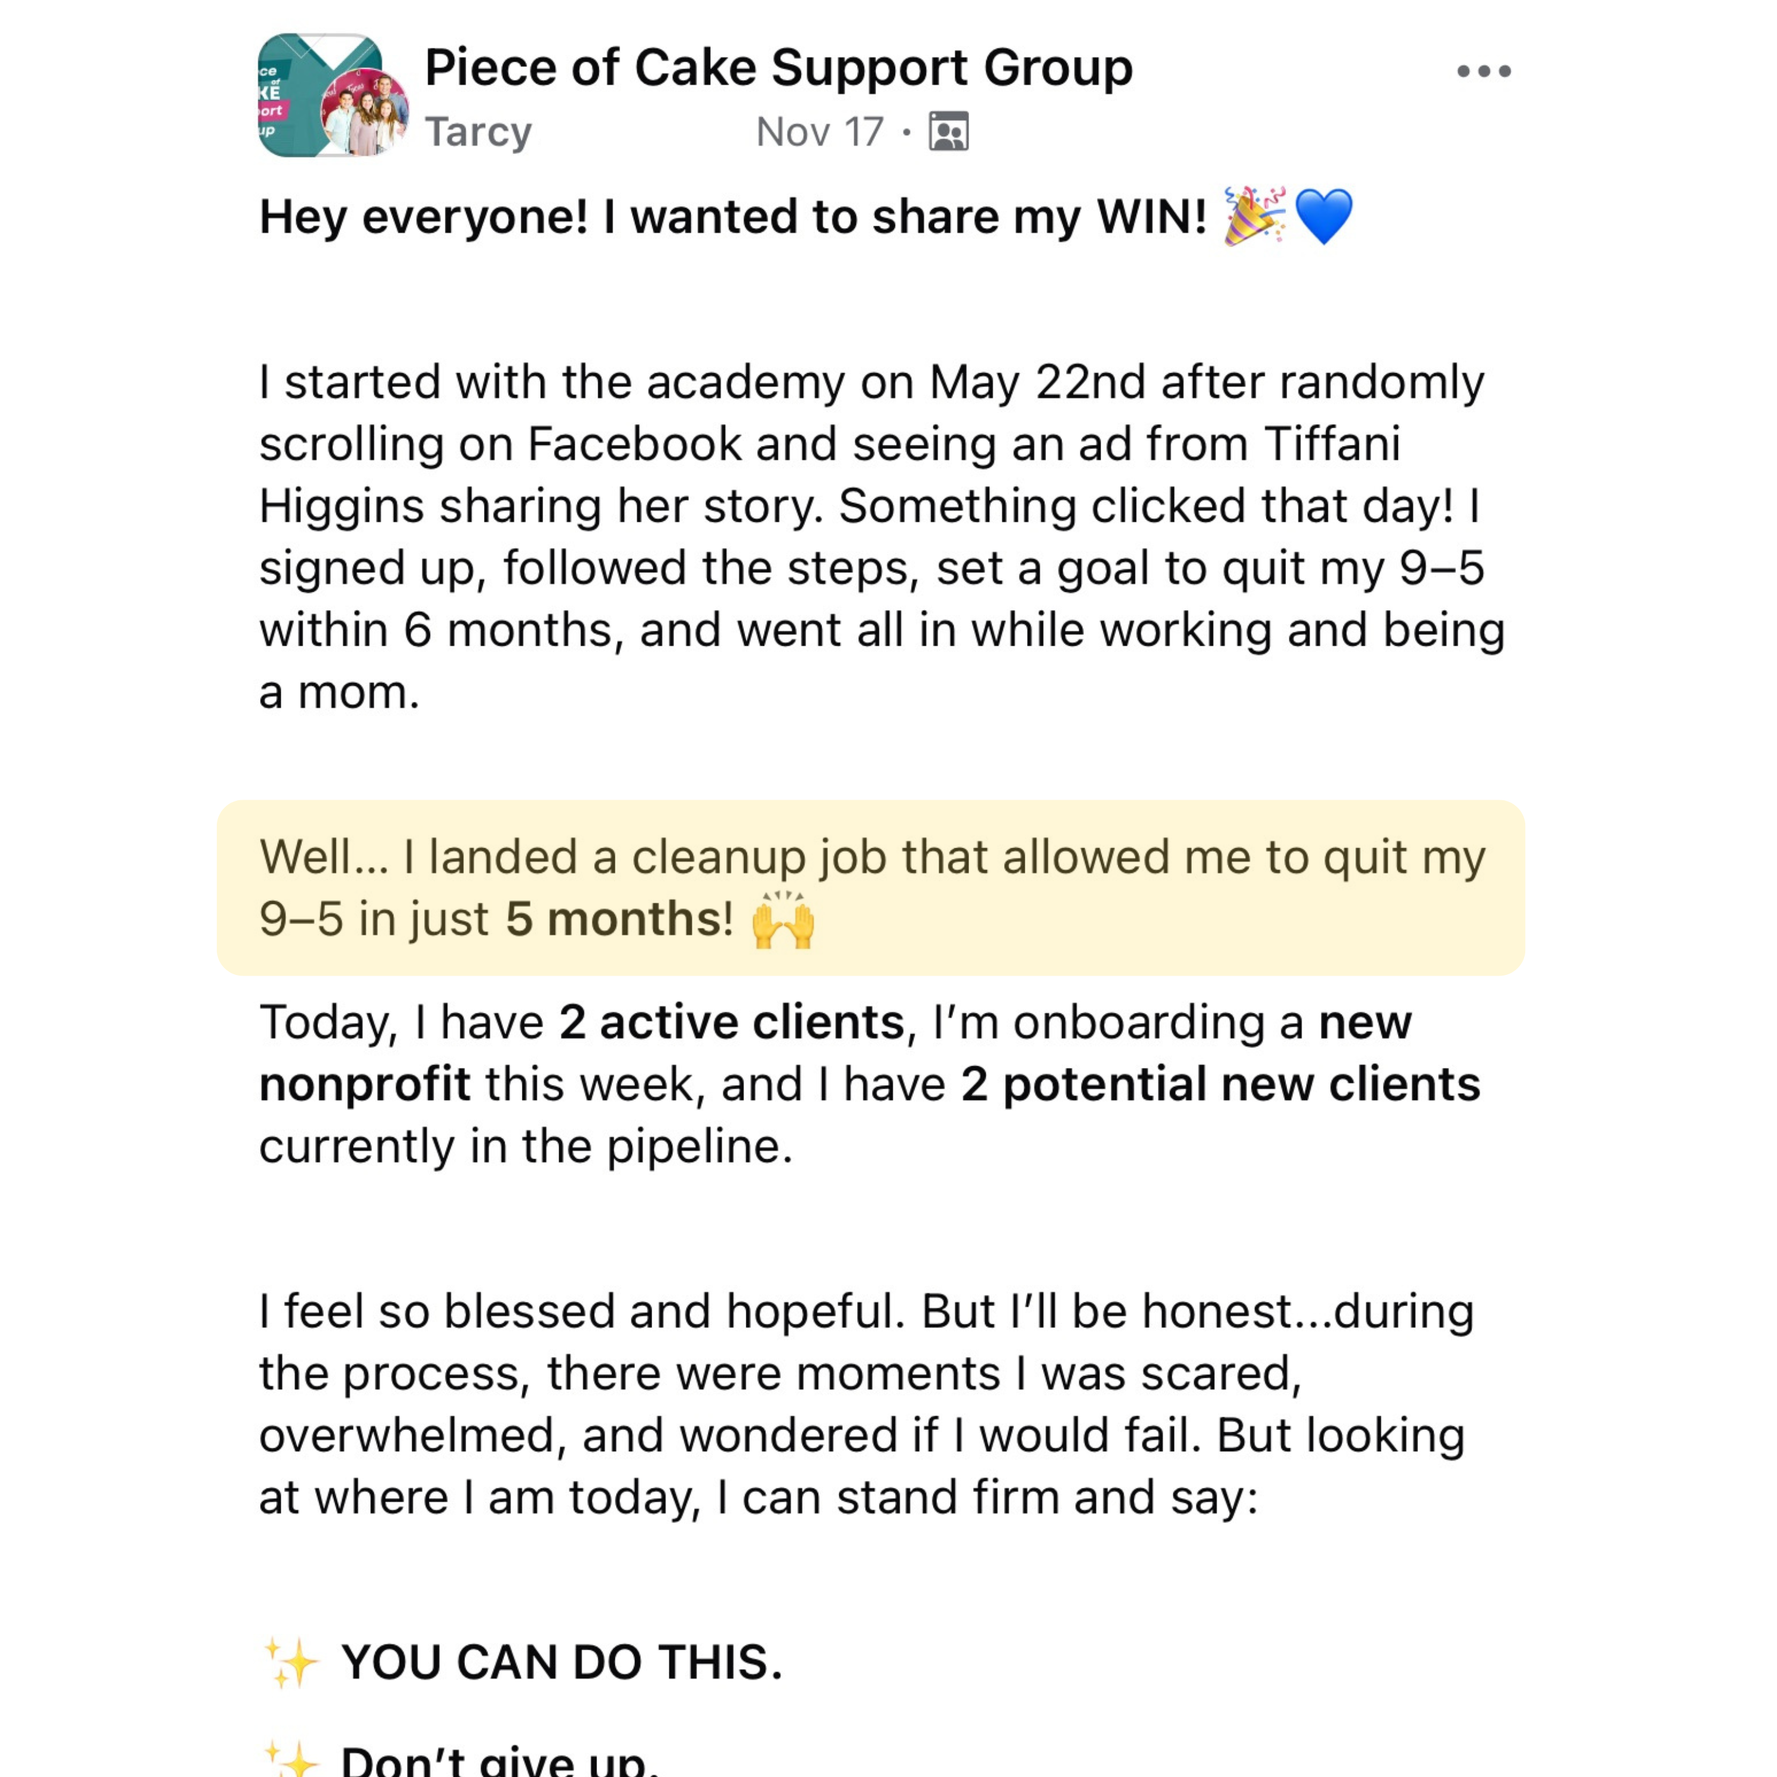
Task: Click the Nov 17 post timestamp
Action: [819, 131]
